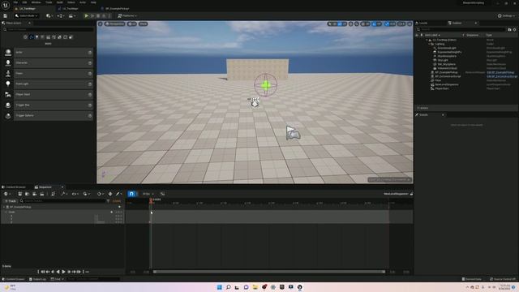Select the All Classes category icon

tap(71, 37)
